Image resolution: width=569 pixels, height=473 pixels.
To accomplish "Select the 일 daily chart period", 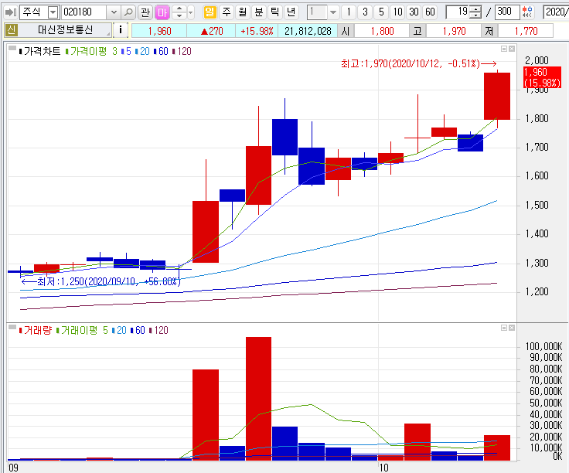I will [210, 12].
